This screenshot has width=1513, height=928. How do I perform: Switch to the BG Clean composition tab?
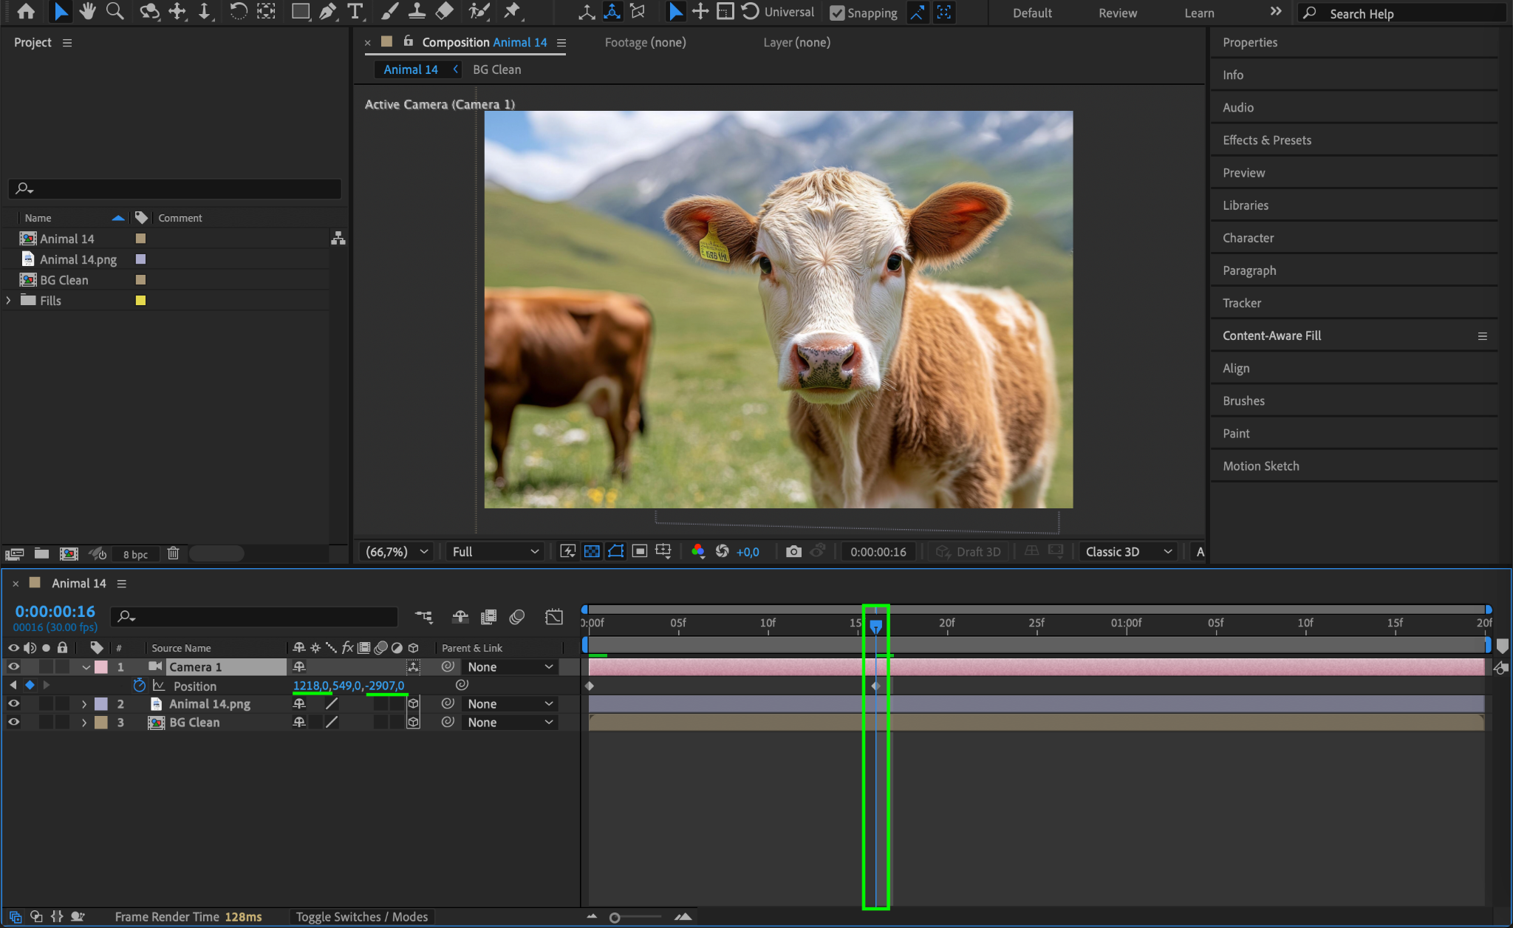pos(496,69)
